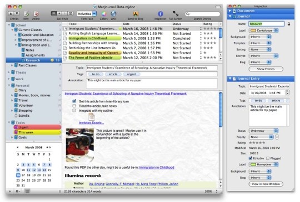The height and width of the screenshot is (202, 300).
Task: Select March 16 in the calendar
Action: coord(18,175)
